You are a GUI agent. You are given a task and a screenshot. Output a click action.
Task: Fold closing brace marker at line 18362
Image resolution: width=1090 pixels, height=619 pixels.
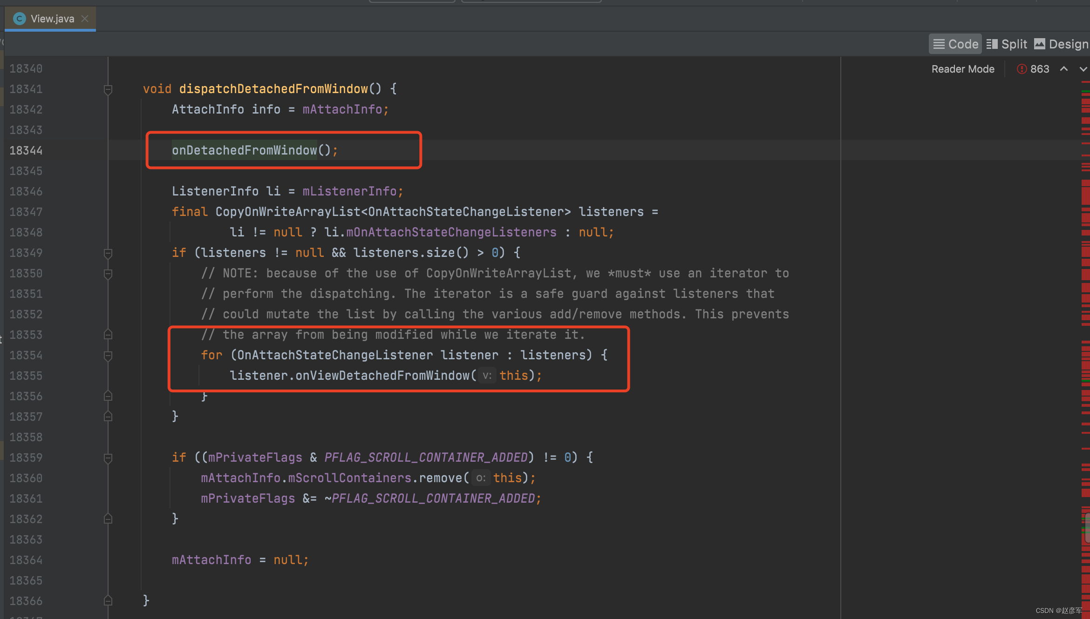point(108,519)
